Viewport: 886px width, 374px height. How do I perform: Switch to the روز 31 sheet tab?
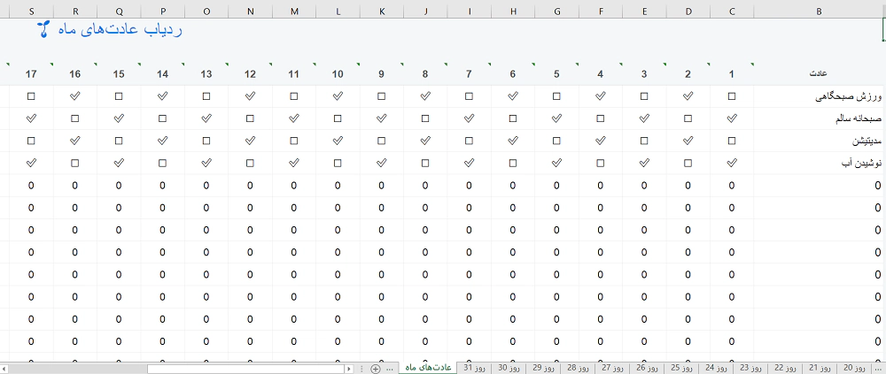474,368
